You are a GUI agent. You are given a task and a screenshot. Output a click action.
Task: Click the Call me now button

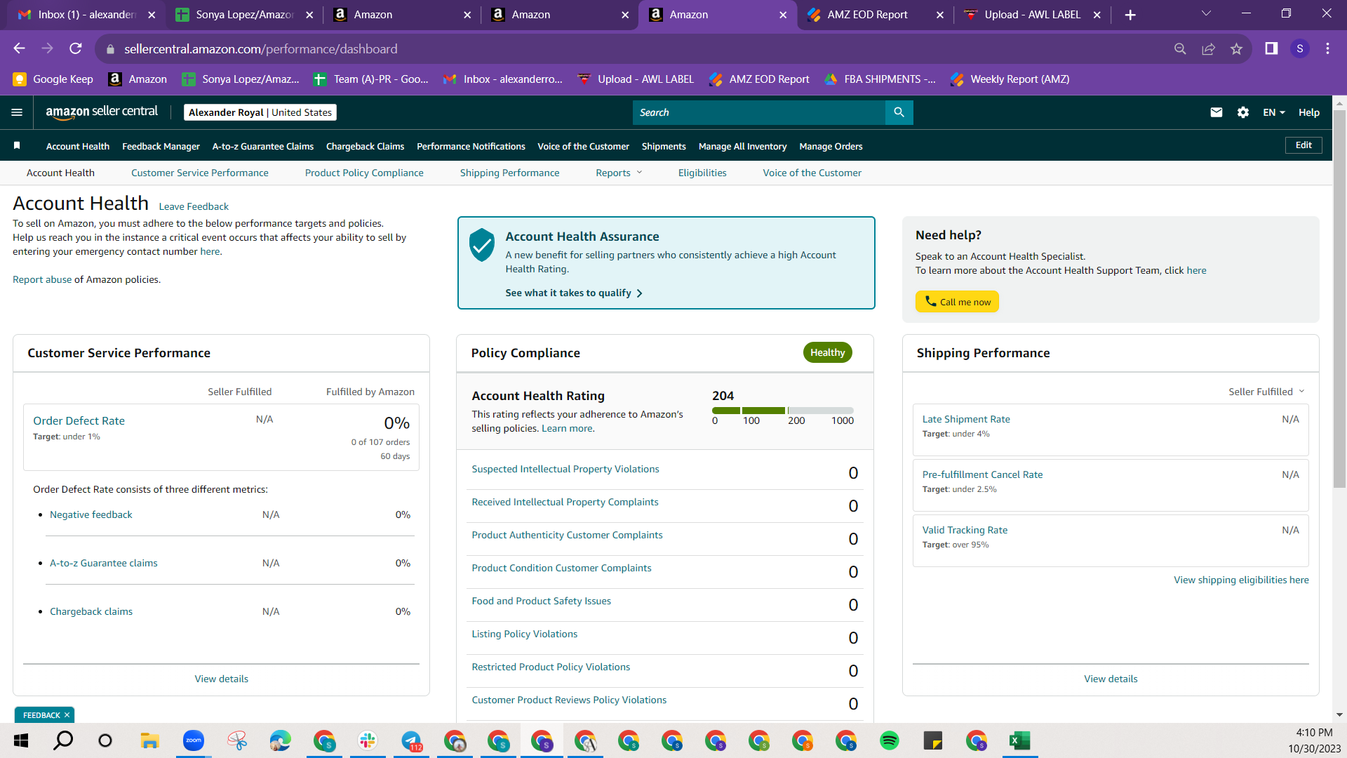click(x=957, y=302)
